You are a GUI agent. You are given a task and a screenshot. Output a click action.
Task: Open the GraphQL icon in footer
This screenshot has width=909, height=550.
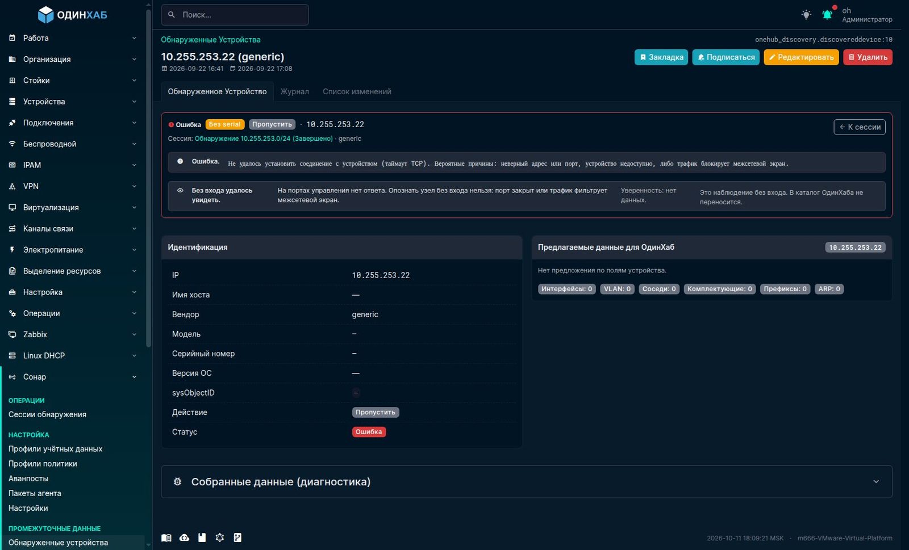220,538
